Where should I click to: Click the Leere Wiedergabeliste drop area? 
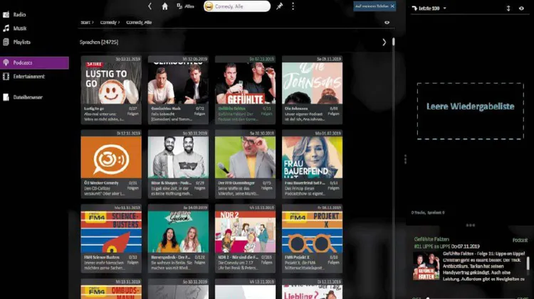click(471, 111)
